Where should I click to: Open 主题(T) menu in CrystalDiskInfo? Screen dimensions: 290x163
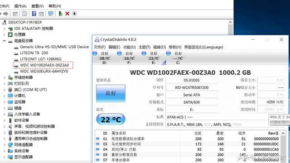145,47
